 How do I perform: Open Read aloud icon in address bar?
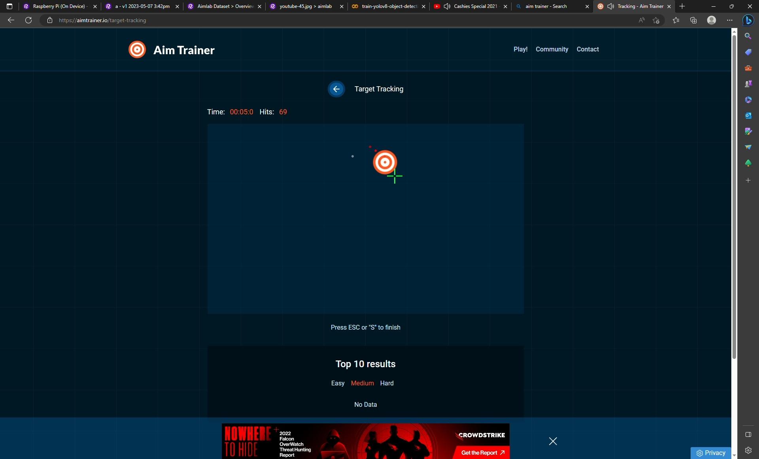pos(641,20)
